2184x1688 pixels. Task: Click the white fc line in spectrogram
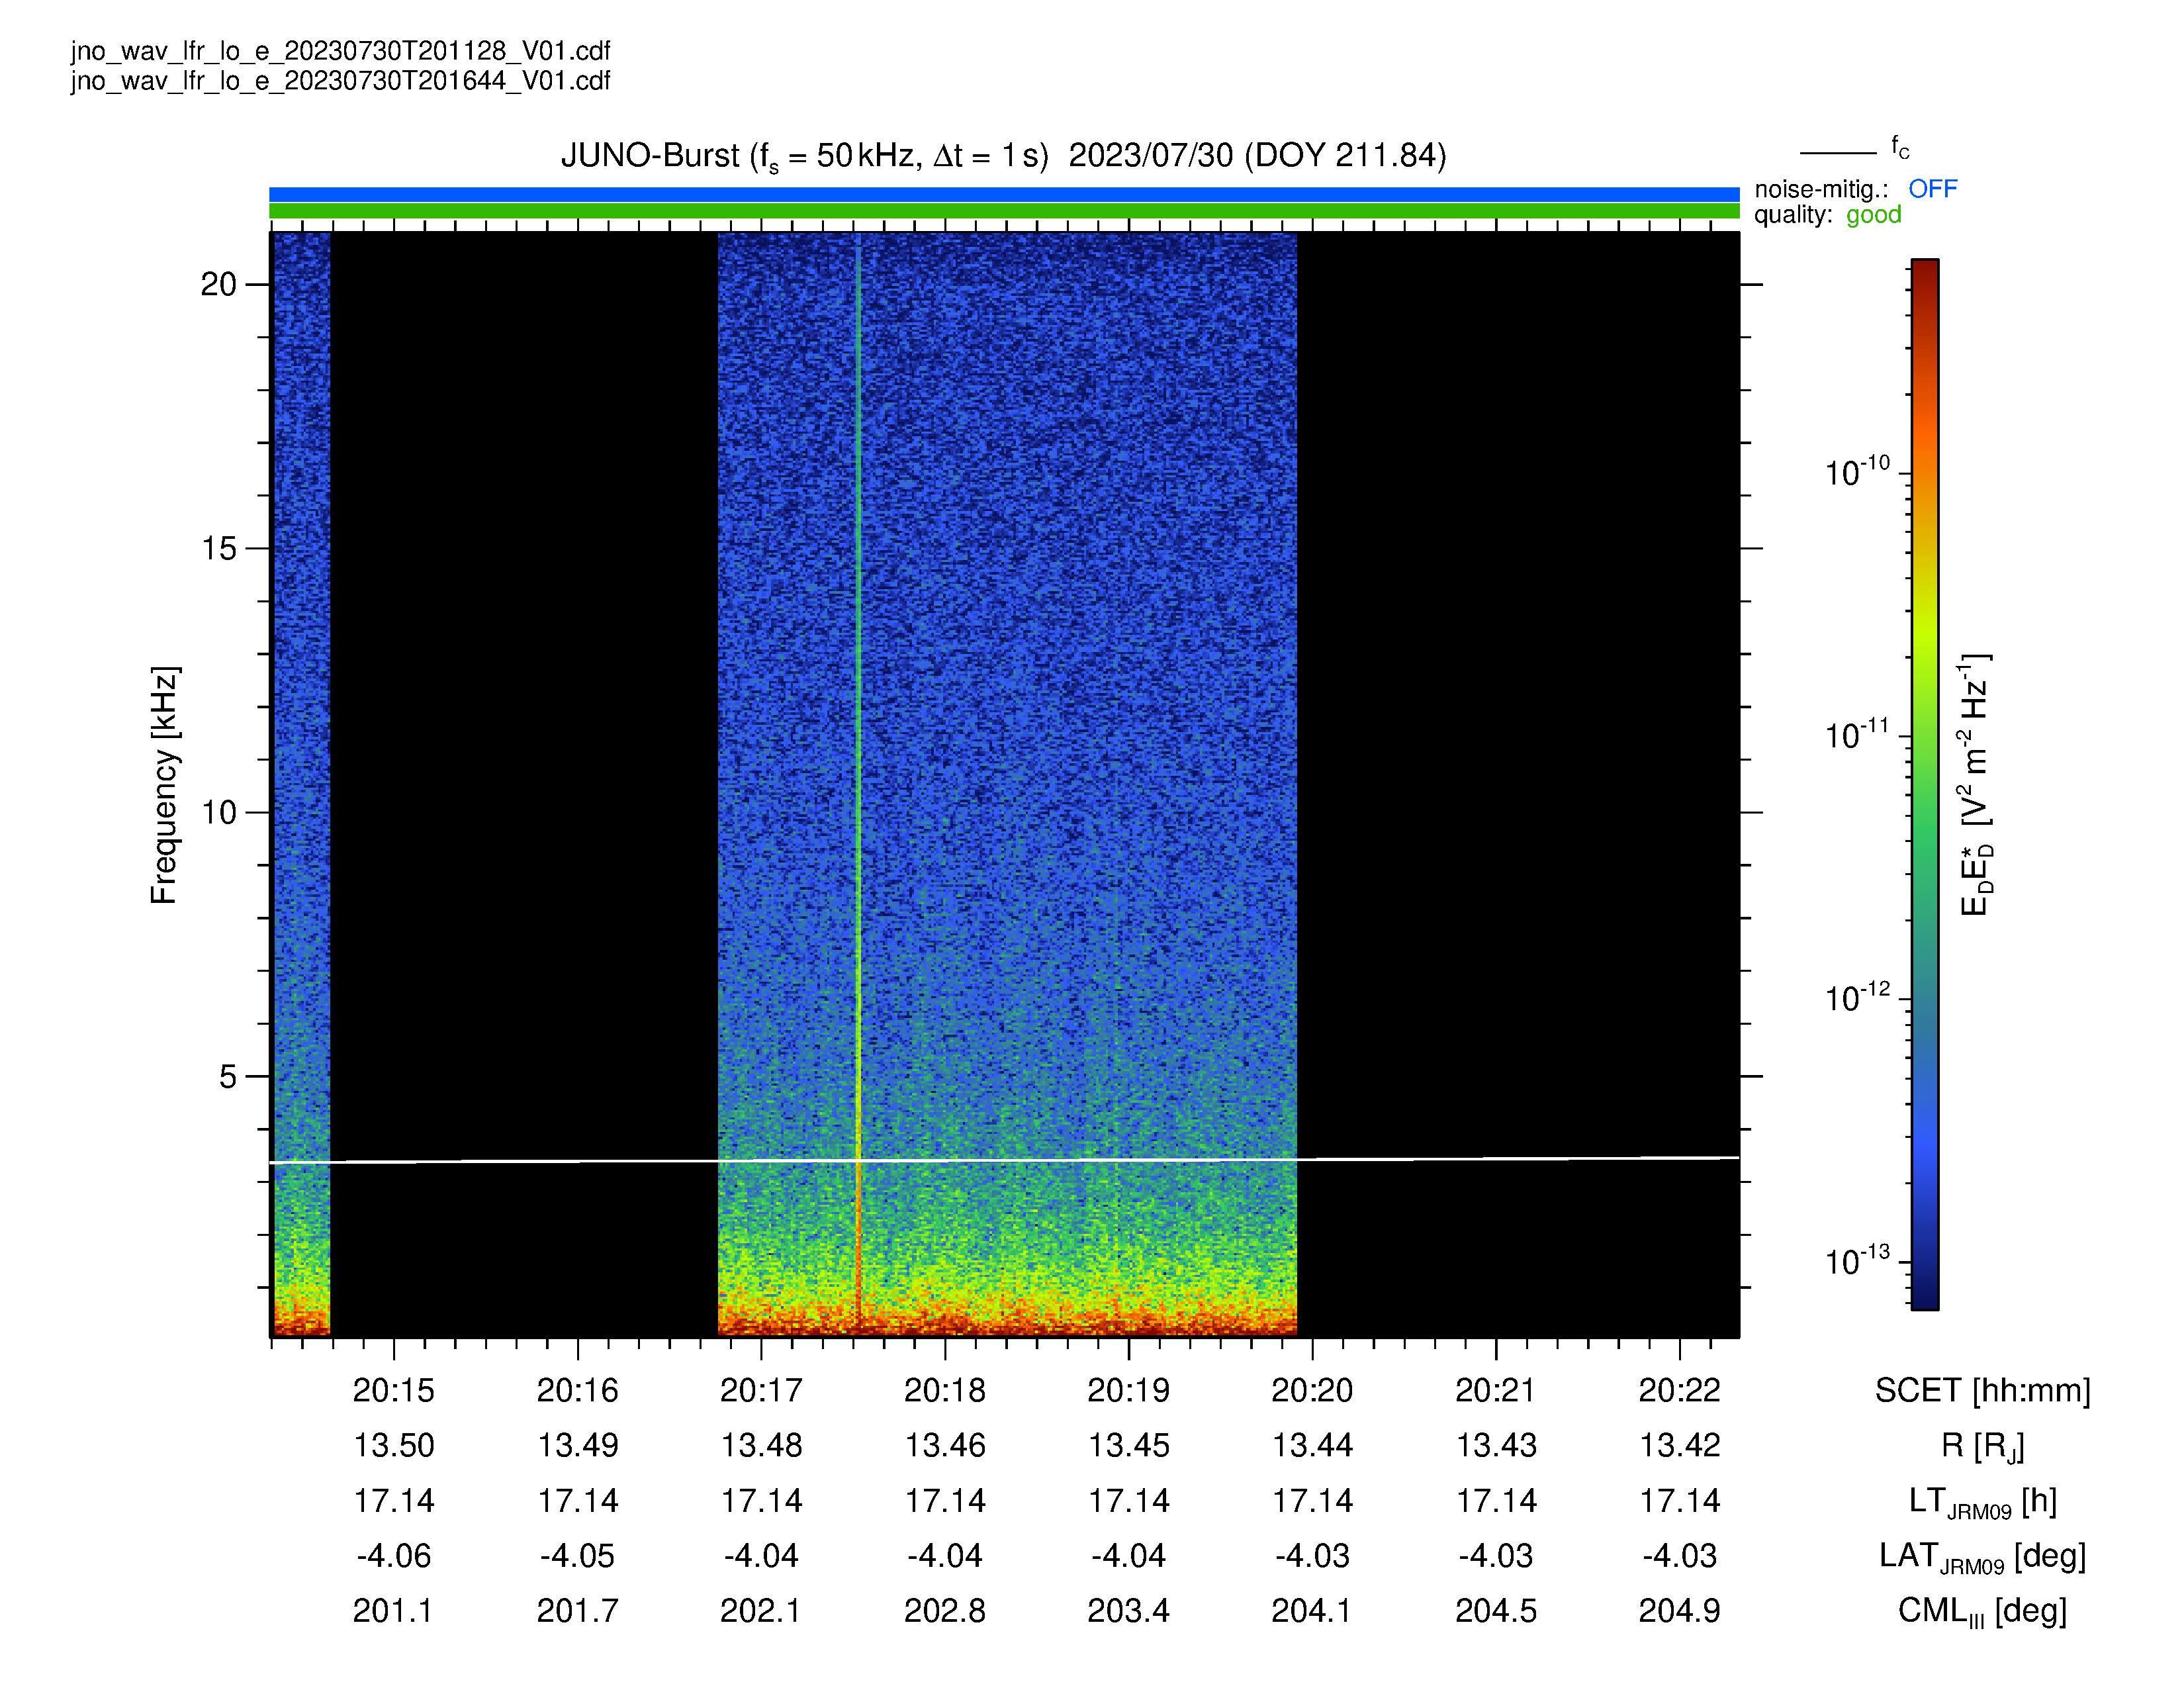point(1004,1160)
